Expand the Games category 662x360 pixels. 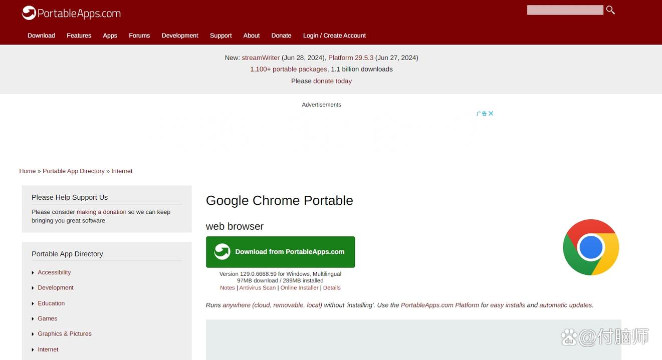click(x=48, y=318)
